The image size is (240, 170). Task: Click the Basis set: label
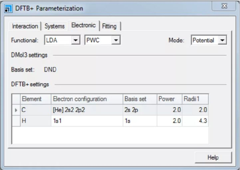[23, 69]
